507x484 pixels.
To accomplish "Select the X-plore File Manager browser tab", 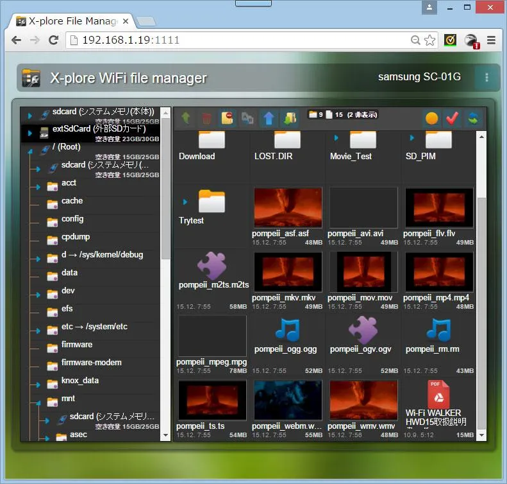I will pos(72,21).
